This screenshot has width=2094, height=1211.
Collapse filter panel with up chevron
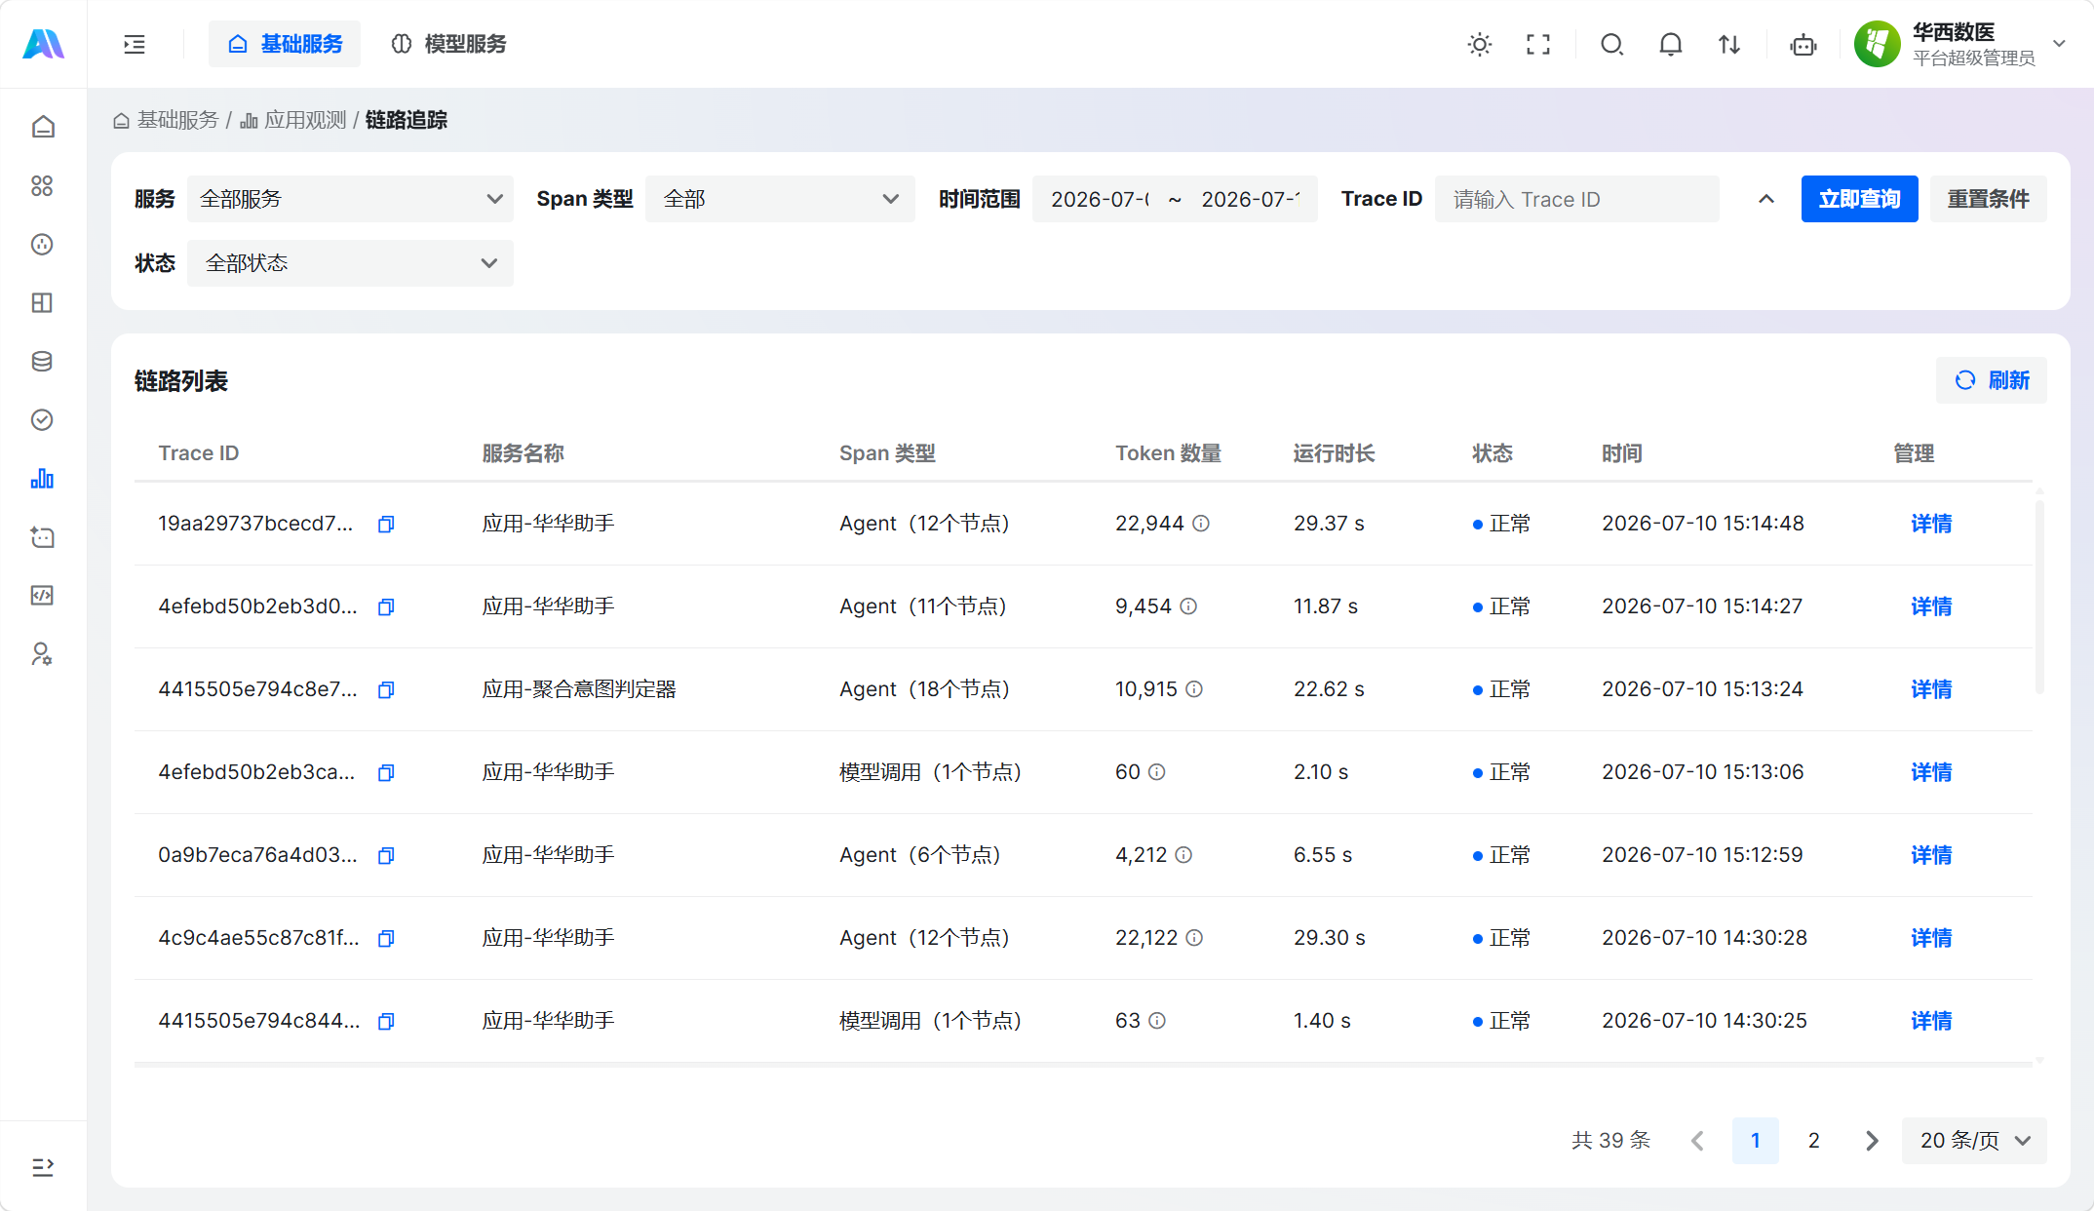1766,199
